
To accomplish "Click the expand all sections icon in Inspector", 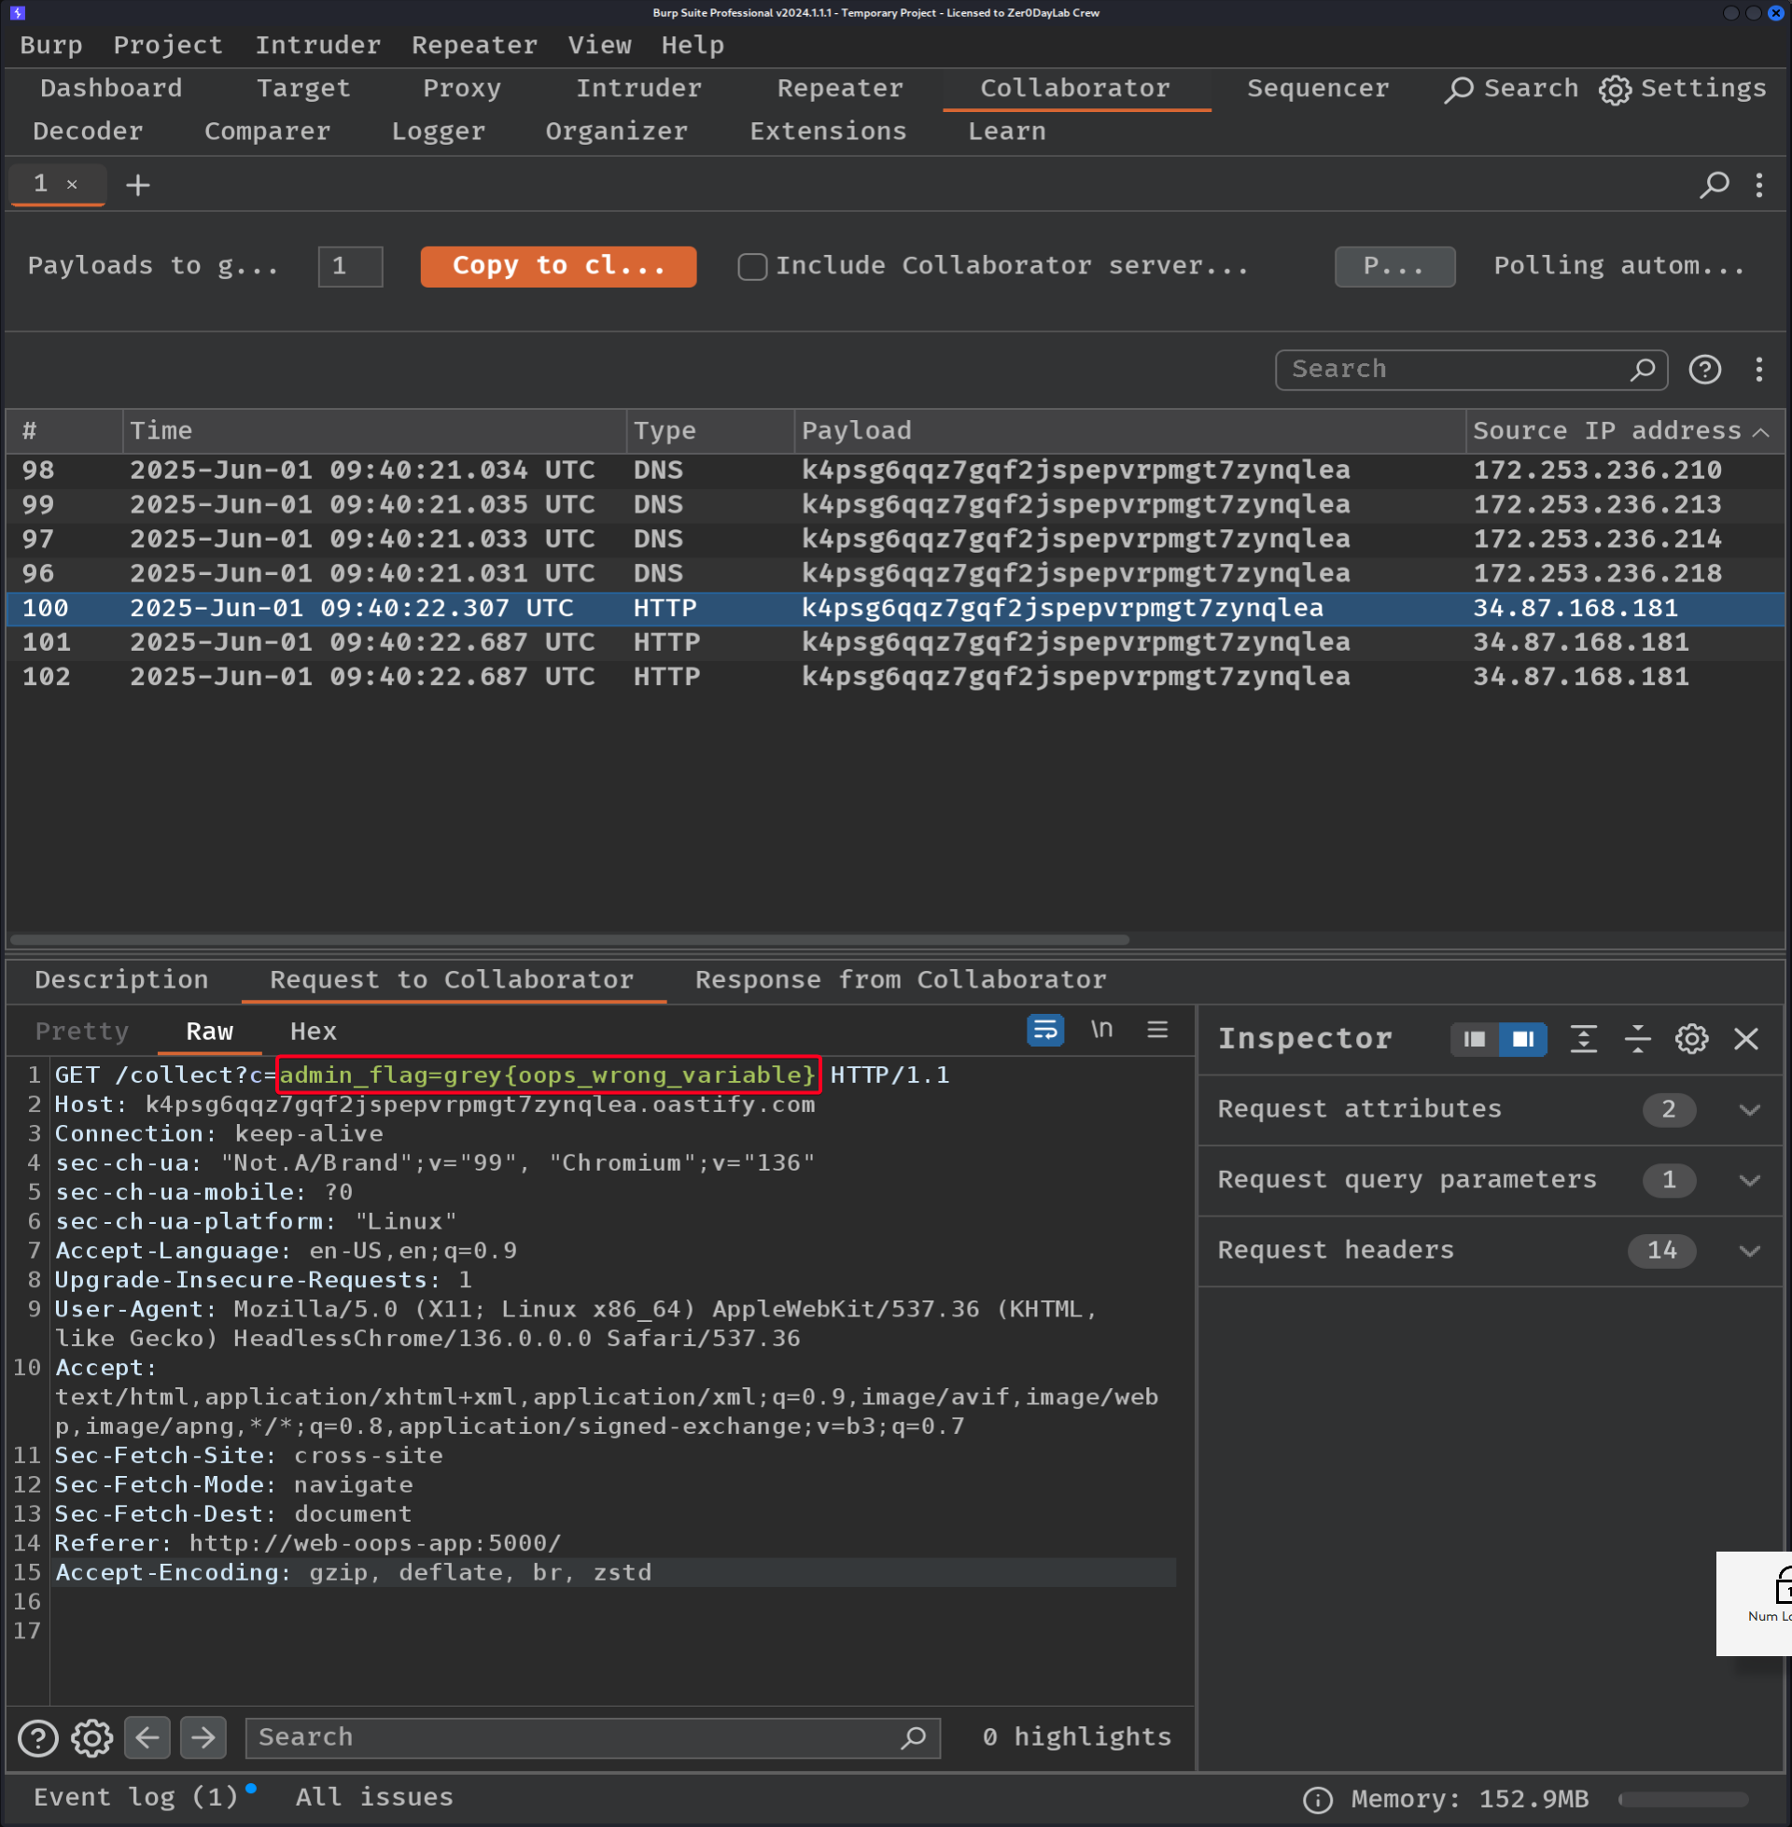I will click(1584, 1039).
